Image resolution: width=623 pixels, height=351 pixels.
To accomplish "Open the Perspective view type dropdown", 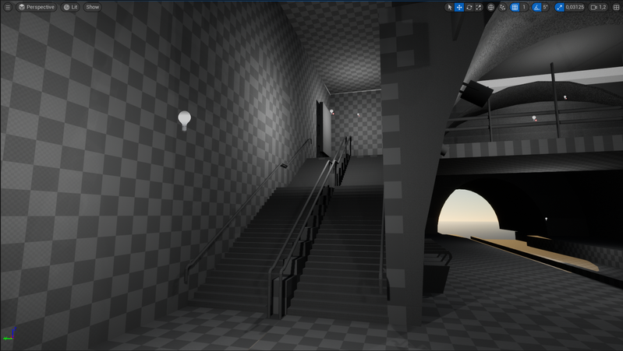I will coord(36,7).
